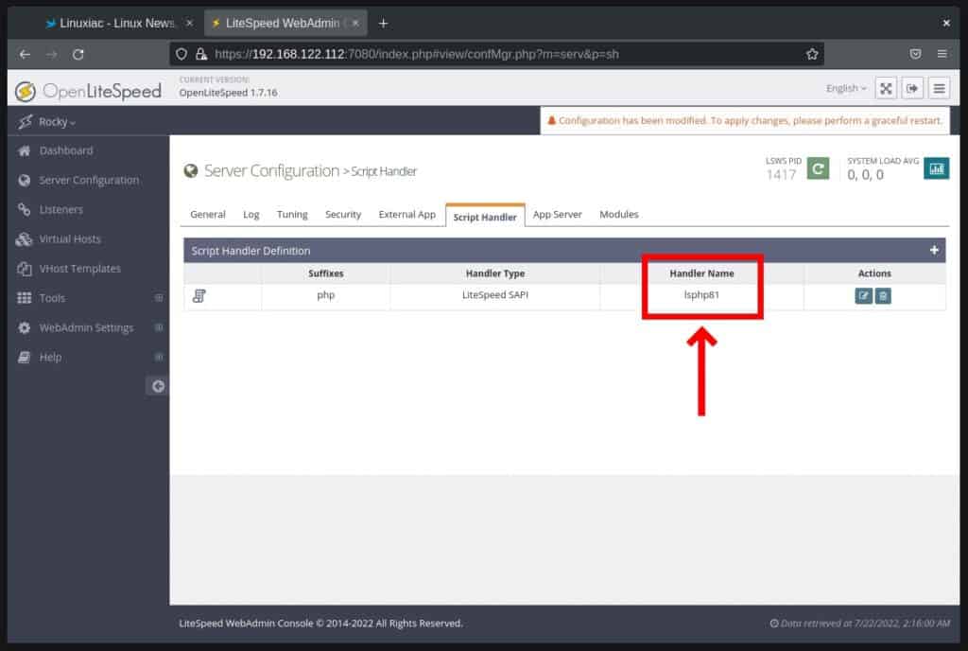
Task: Reload the browser page
Action: (78, 54)
